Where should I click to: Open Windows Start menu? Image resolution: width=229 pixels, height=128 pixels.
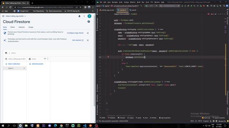3,126
